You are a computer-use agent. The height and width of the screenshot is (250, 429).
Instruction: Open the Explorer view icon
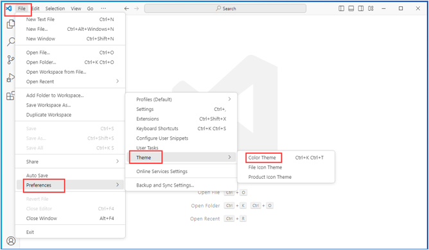[x=11, y=24]
